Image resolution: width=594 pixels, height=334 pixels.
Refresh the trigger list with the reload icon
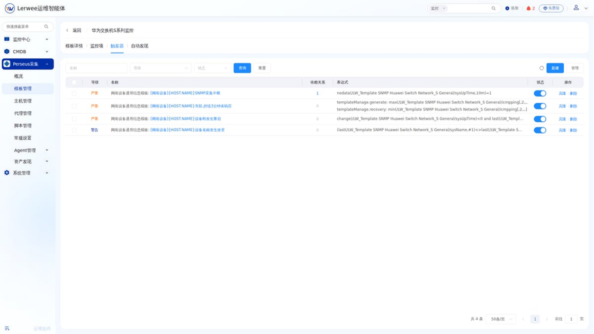(541, 68)
